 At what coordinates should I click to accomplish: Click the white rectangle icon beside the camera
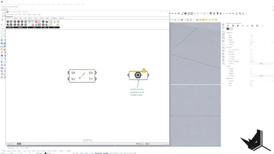(x=231, y=29)
